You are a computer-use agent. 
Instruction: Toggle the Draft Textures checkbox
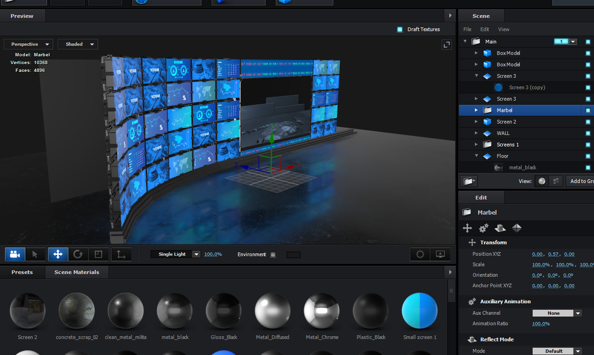point(399,29)
